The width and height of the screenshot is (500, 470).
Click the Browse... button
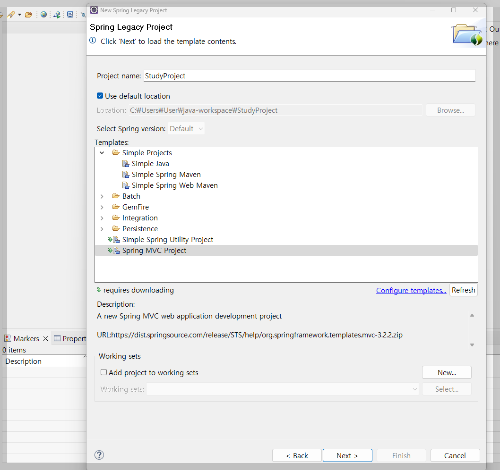pos(450,110)
